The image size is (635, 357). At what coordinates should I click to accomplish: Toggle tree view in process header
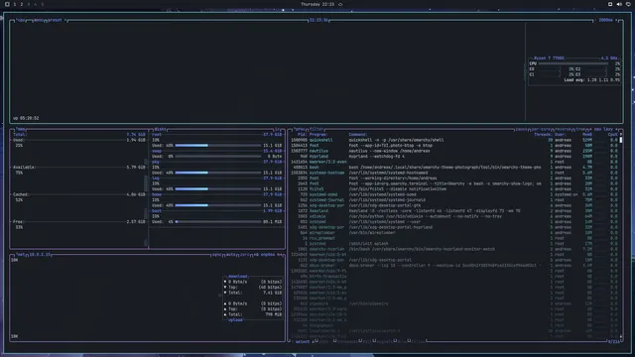tap(580, 129)
